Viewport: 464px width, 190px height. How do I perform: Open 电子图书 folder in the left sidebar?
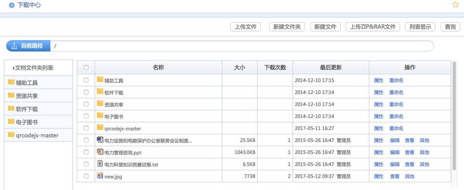pos(26,122)
